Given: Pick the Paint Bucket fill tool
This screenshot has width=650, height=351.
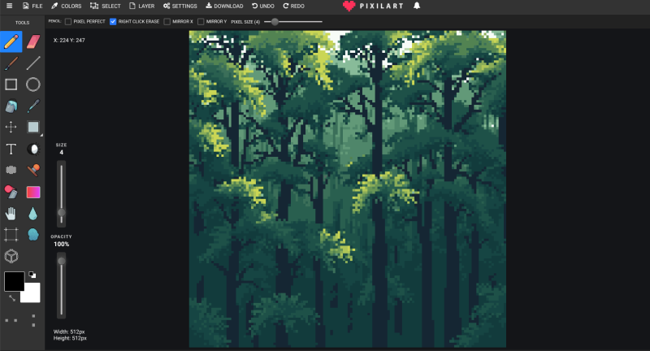Looking at the screenshot, I should tap(11, 106).
